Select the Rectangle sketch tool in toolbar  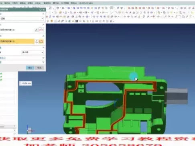[x=123, y=13]
